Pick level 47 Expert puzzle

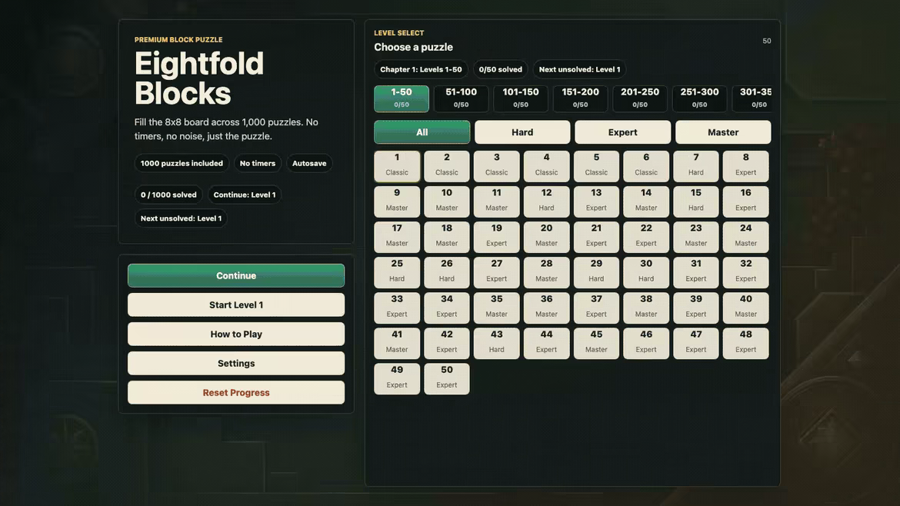[x=695, y=344]
